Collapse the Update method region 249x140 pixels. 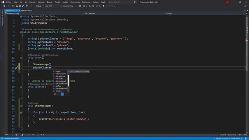pyautogui.click(x=21, y=87)
